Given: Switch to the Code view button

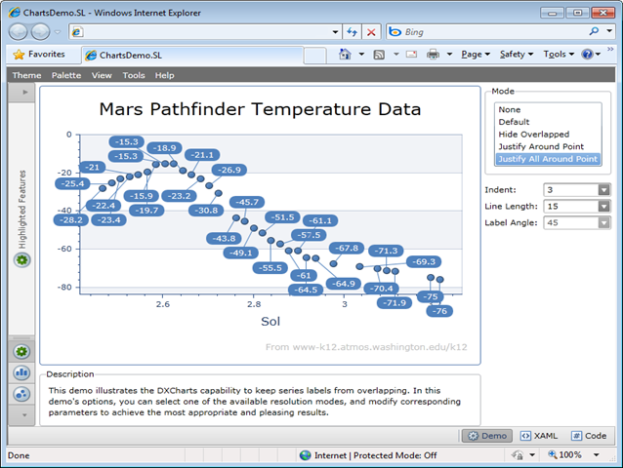Looking at the screenshot, I should pos(589,436).
